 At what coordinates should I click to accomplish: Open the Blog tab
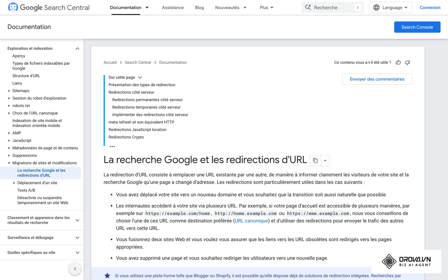[199, 8]
